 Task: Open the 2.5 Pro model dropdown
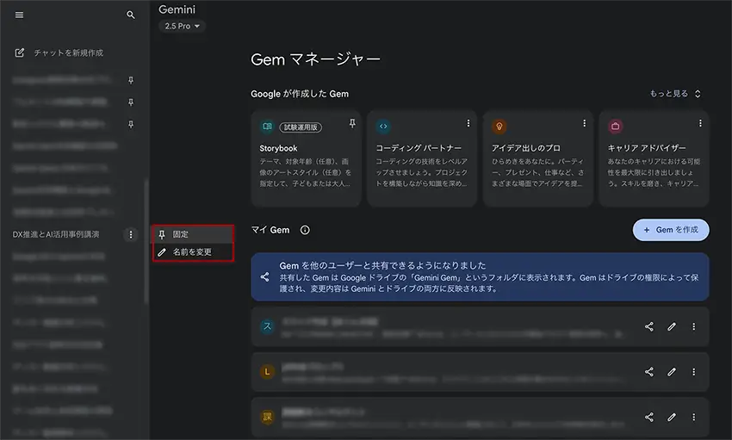pyautogui.click(x=182, y=26)
